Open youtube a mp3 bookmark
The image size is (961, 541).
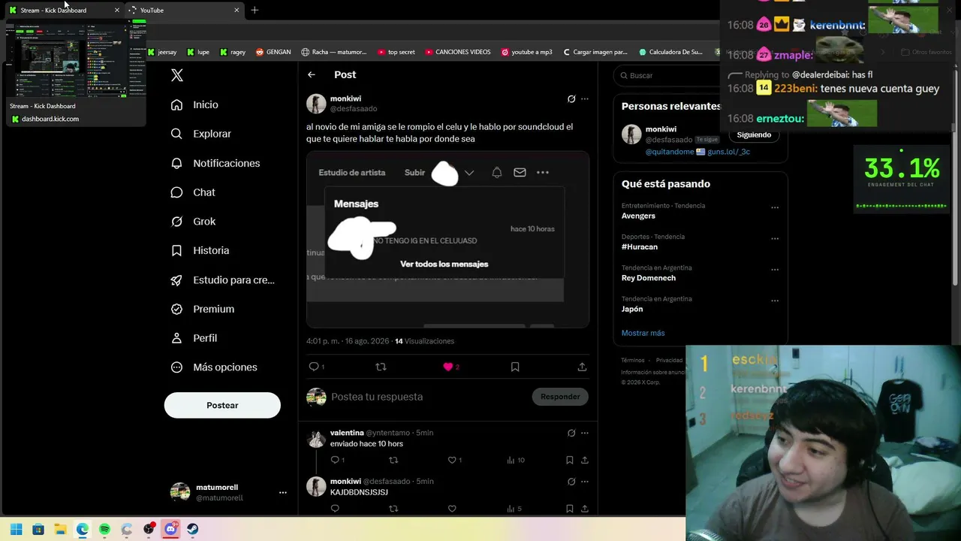tap(527, 52)
